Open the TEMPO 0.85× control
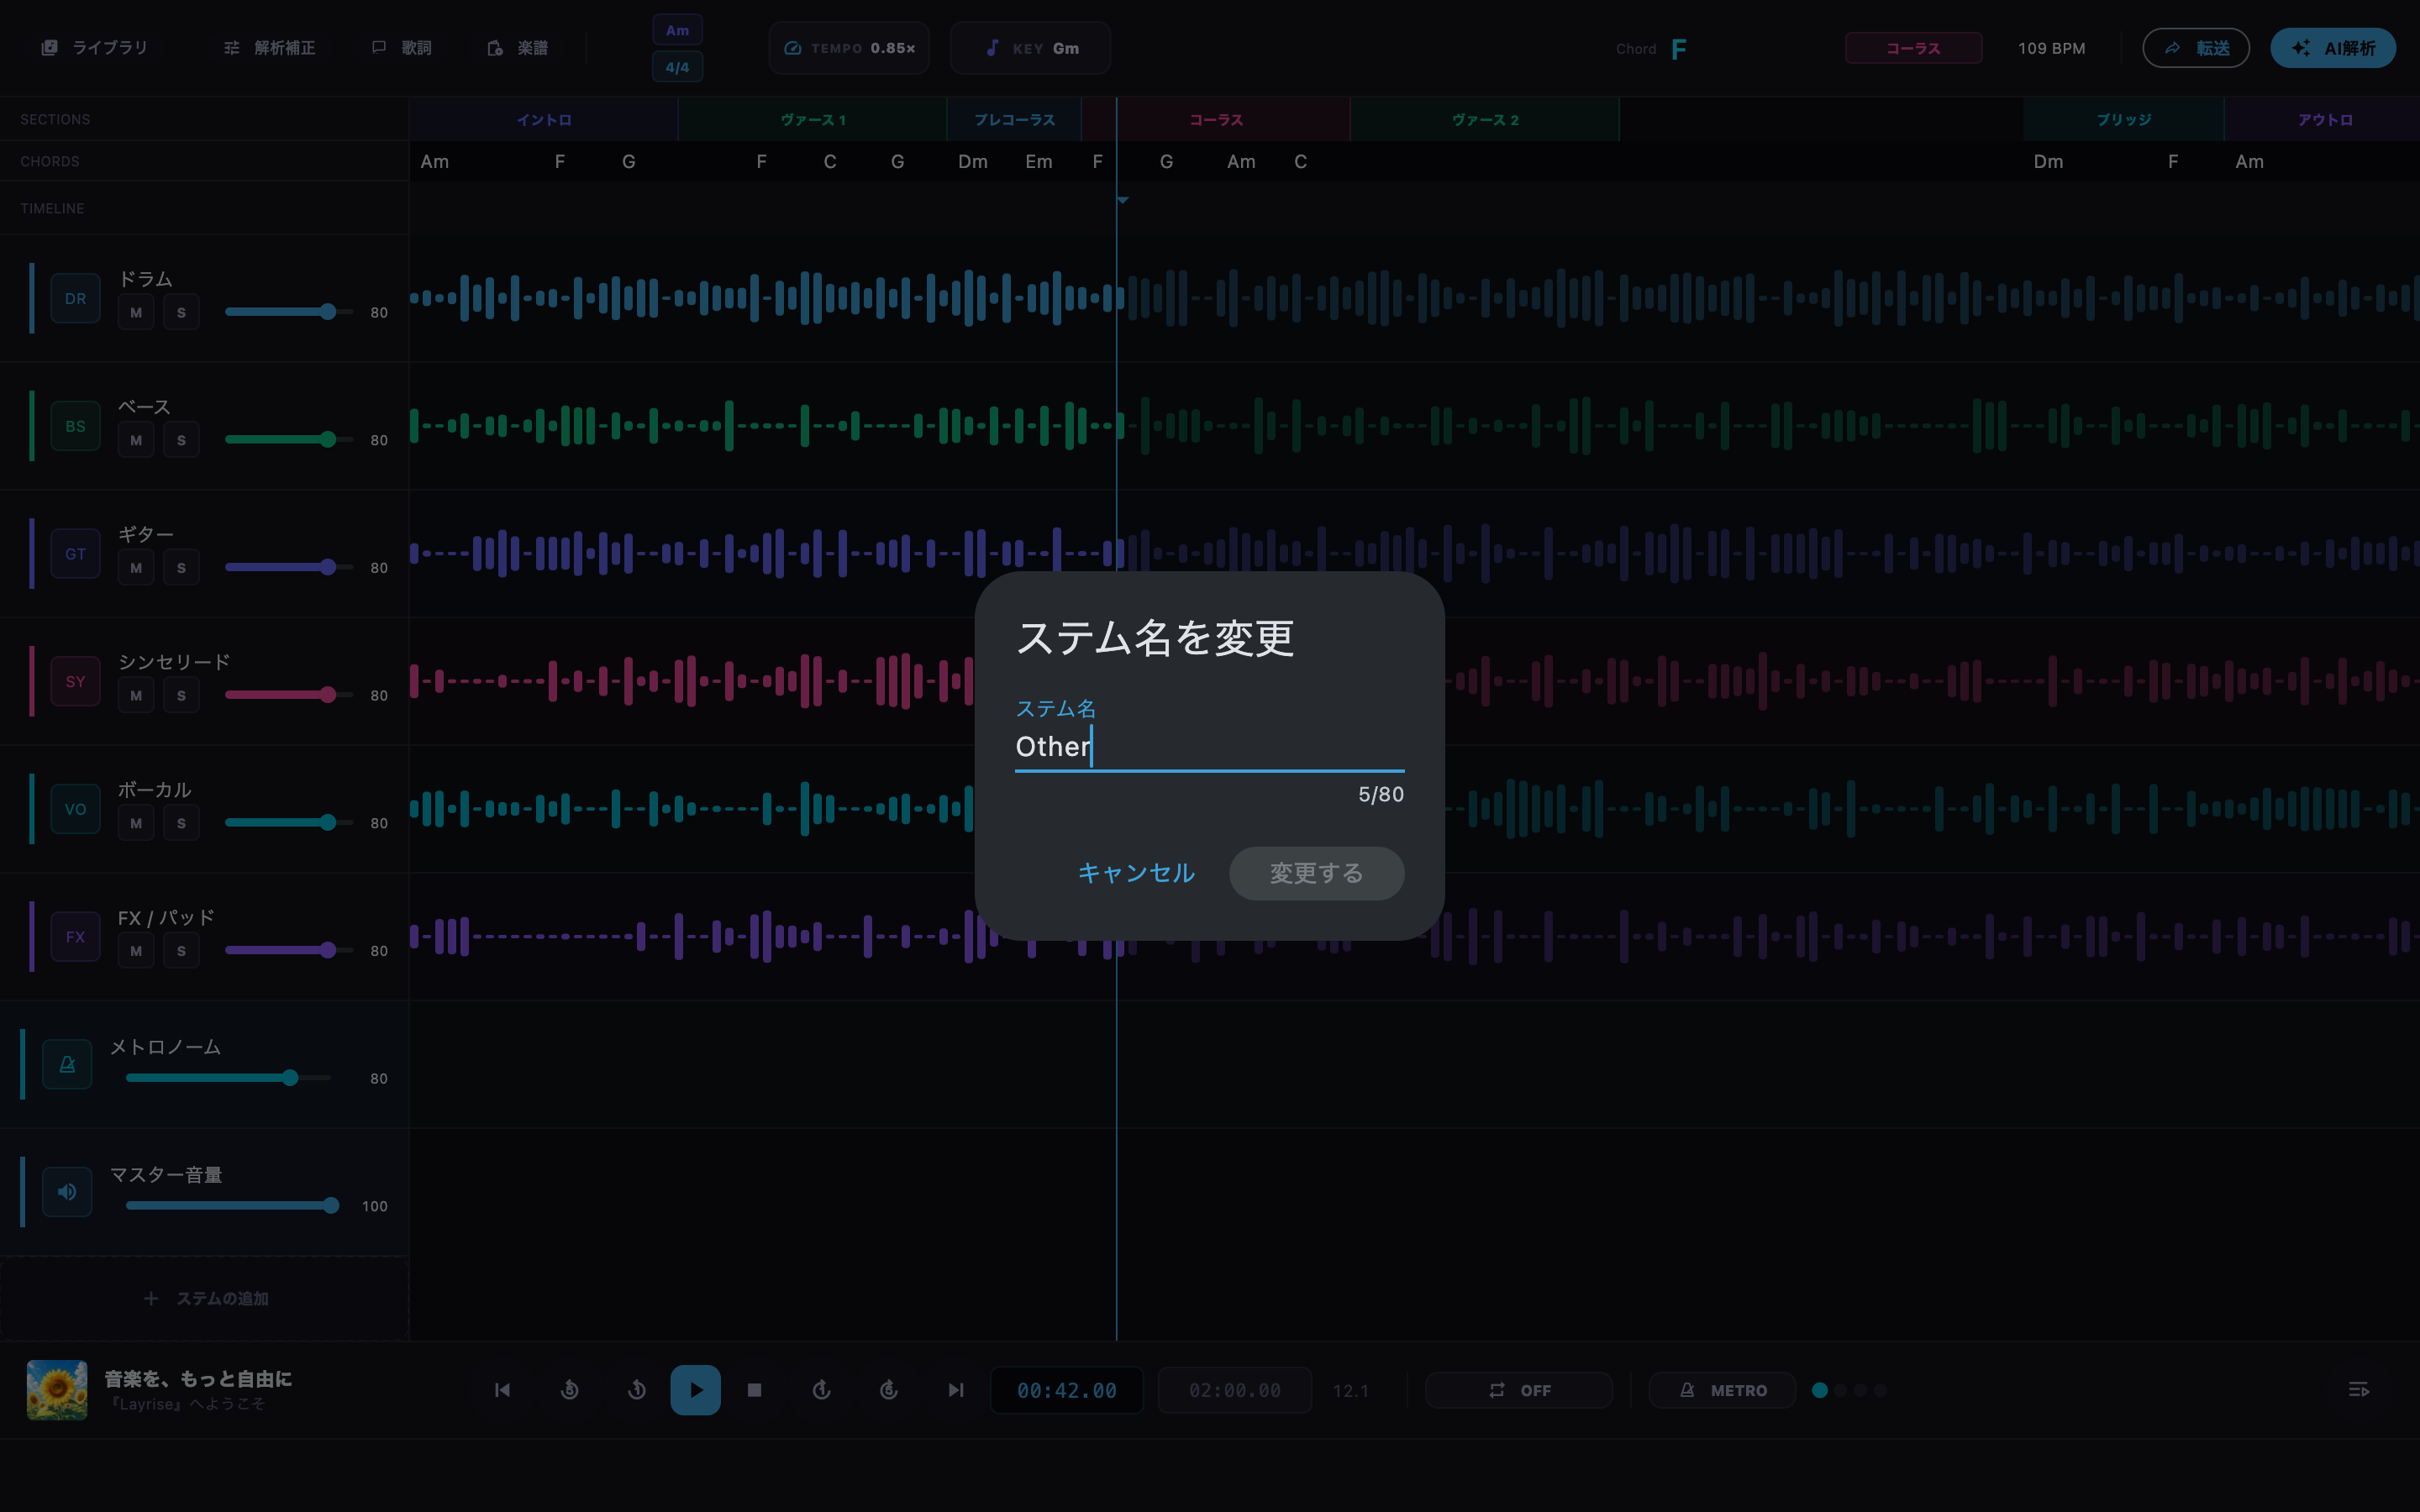The height and width of the screenshot is (1512, 2420). (849, 48)
